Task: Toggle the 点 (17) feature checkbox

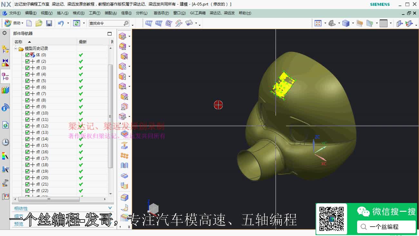Action: (27, 158)
